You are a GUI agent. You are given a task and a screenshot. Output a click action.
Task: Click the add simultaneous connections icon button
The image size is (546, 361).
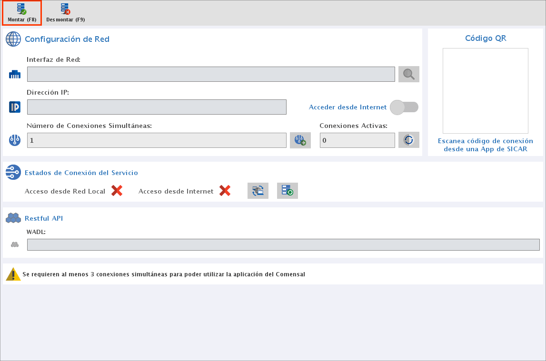pyautogui.click(x=300, y=140)
